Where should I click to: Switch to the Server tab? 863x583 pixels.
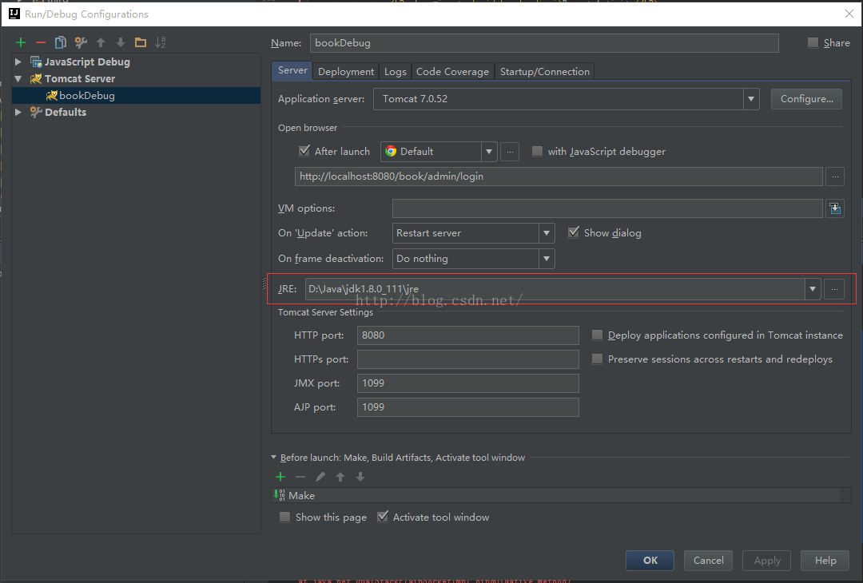tap(292, 70)
